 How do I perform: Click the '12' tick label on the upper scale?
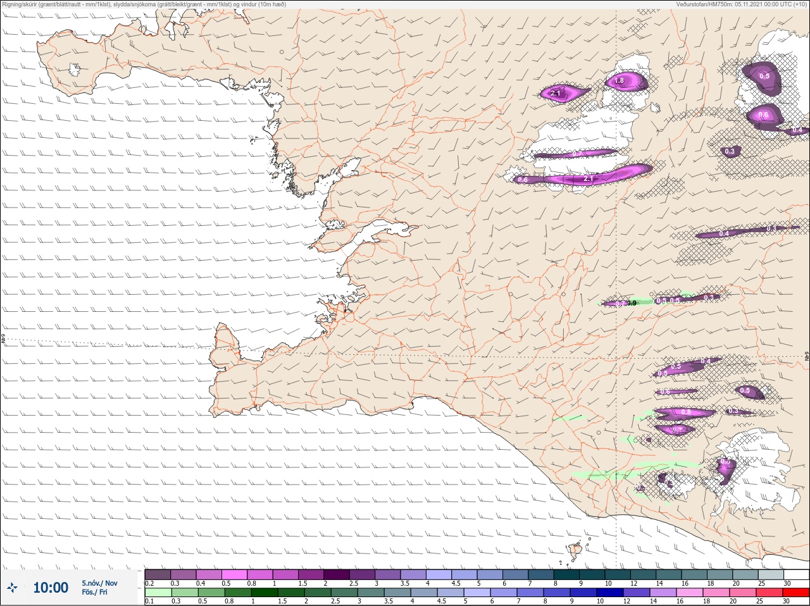(633, 583)
